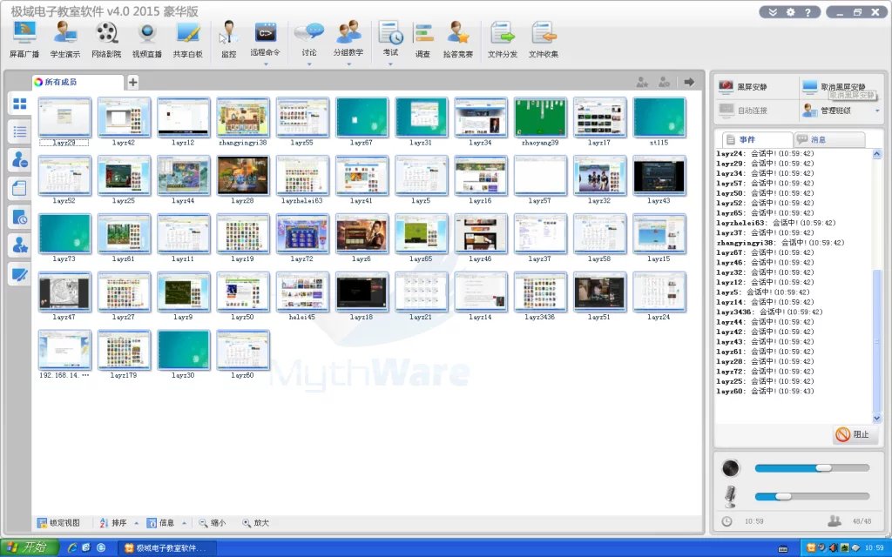The height and width of the screenshot is (557, 892).
Task: Click 黑屏安静 blank screen button
Action: (743, 87)
